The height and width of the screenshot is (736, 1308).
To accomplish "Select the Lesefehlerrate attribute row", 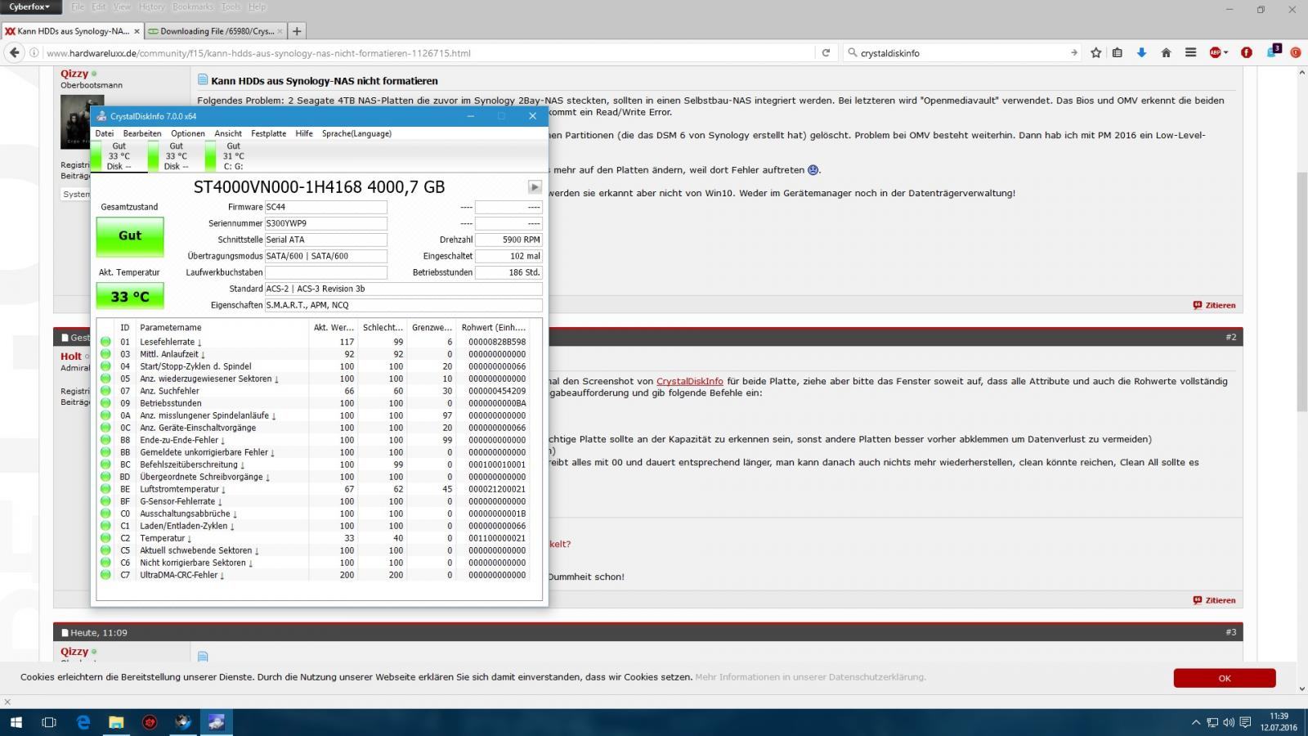I will tap(314, 342).
